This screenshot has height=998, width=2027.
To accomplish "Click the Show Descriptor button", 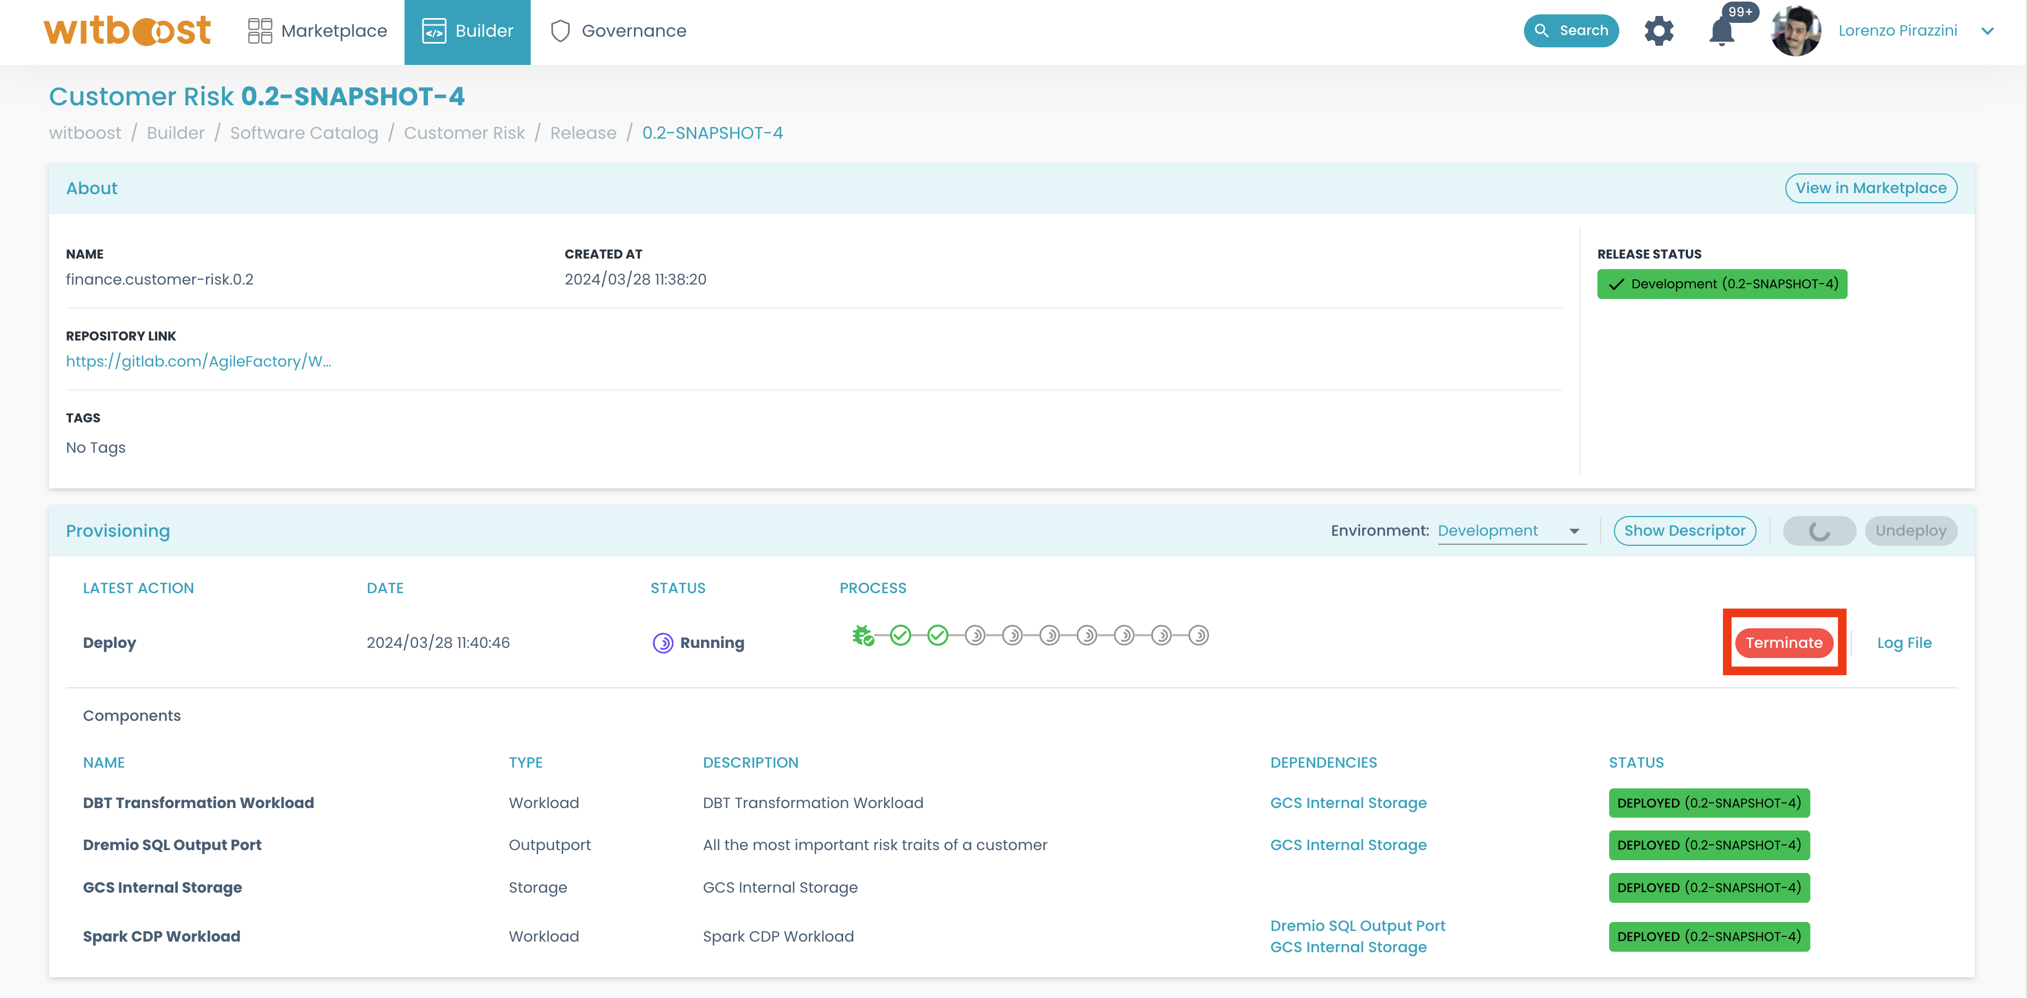I will [1683, 530].
